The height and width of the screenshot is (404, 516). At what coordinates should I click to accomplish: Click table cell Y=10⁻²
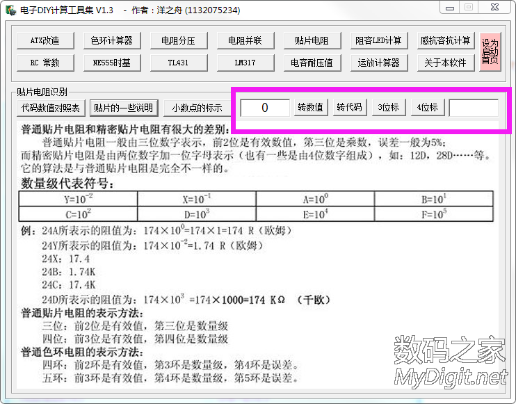[79, 199]
